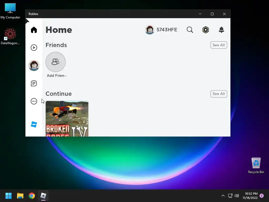Maximize the Roblox window
Viewport: 269px width, 202px height.
point(212,14)
